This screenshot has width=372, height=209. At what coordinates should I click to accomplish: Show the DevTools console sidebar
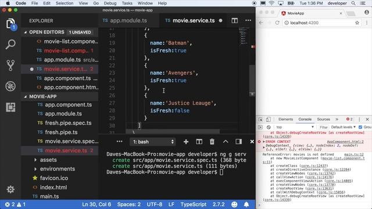point(260,127)
